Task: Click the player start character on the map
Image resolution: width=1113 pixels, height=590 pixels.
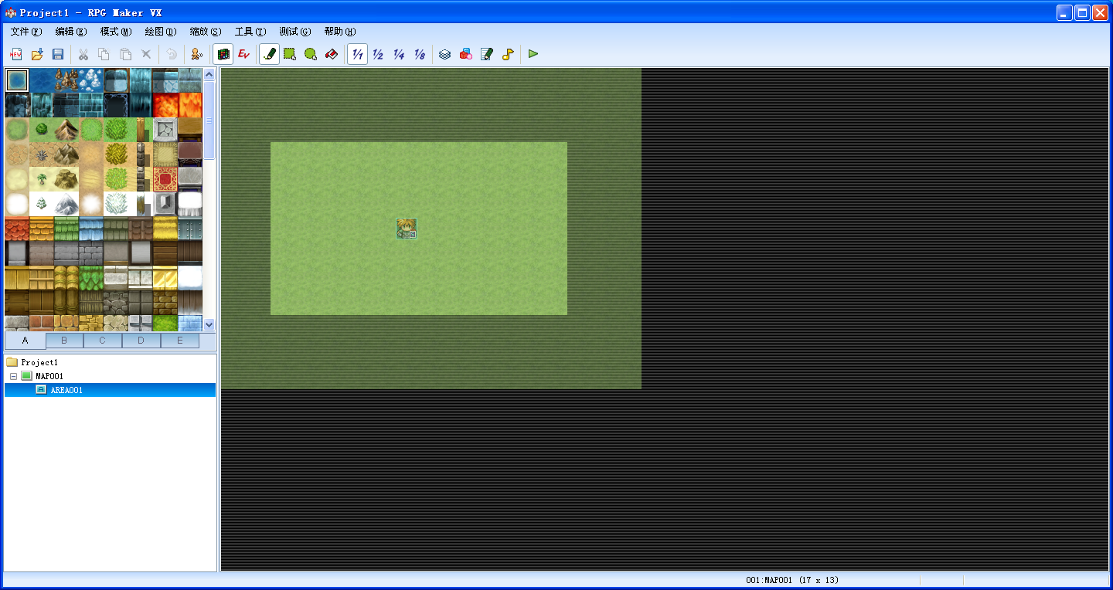Action: tap(407, 229)
